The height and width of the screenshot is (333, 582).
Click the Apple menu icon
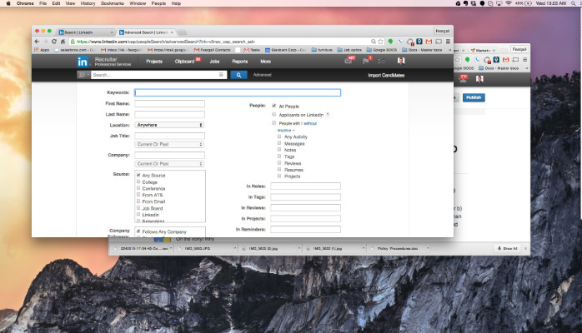click(8, 3)
